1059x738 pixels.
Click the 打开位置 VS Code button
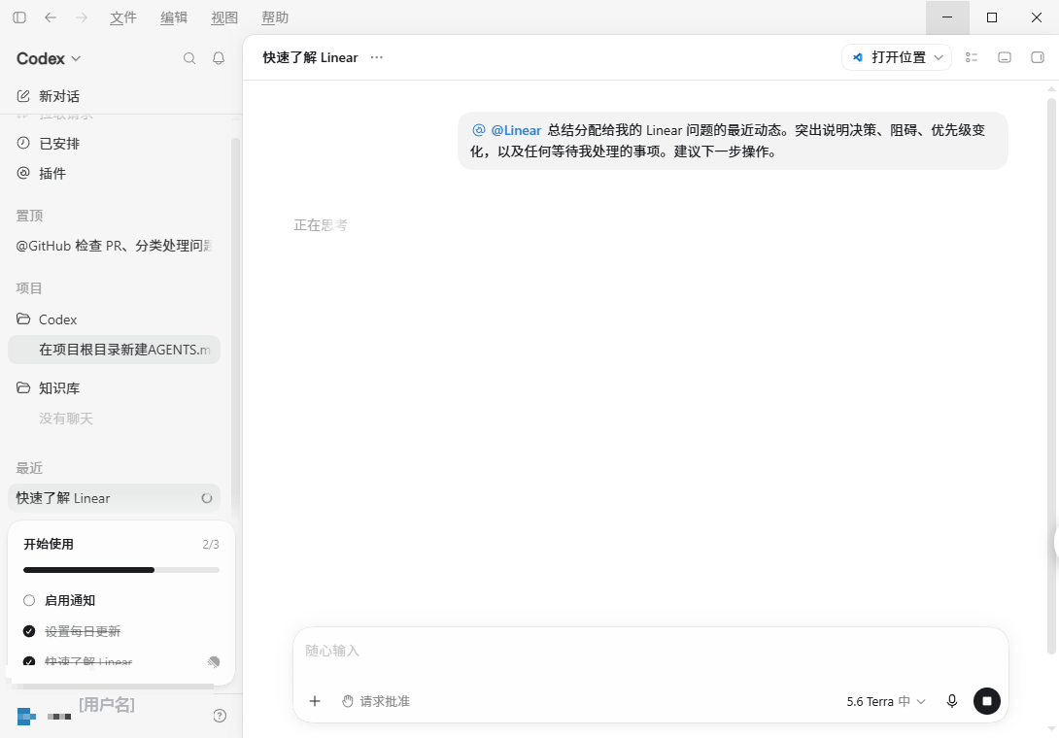point(889,57)
